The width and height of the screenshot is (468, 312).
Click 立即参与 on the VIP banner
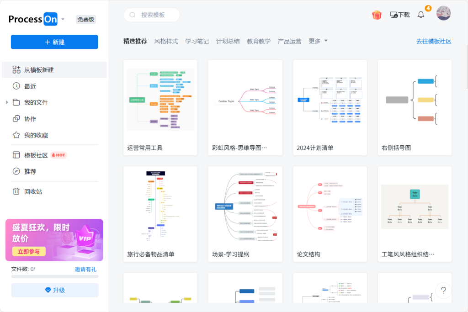coord(29,251)
